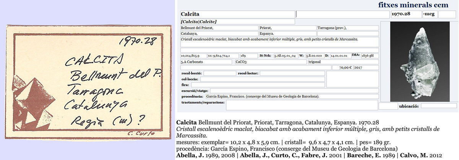This screenshot has height=160, width=459.
Task: Click the empty box right of '-mcg'
Action: (x=447, y=14)
